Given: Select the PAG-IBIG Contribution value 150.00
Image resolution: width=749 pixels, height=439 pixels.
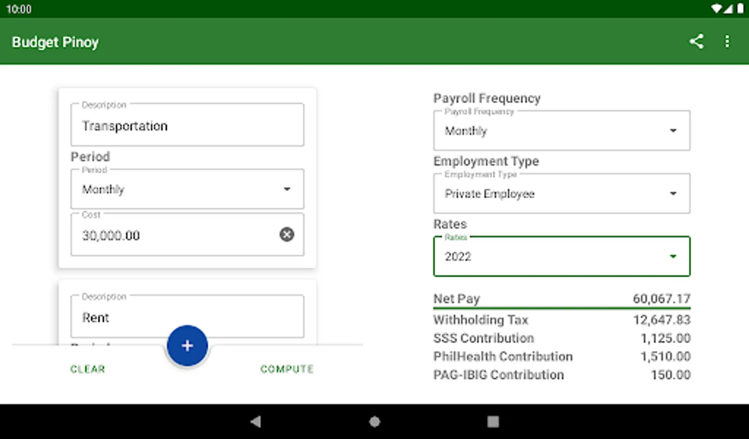Looking at the screenshot, I should (x=671, y=375).
